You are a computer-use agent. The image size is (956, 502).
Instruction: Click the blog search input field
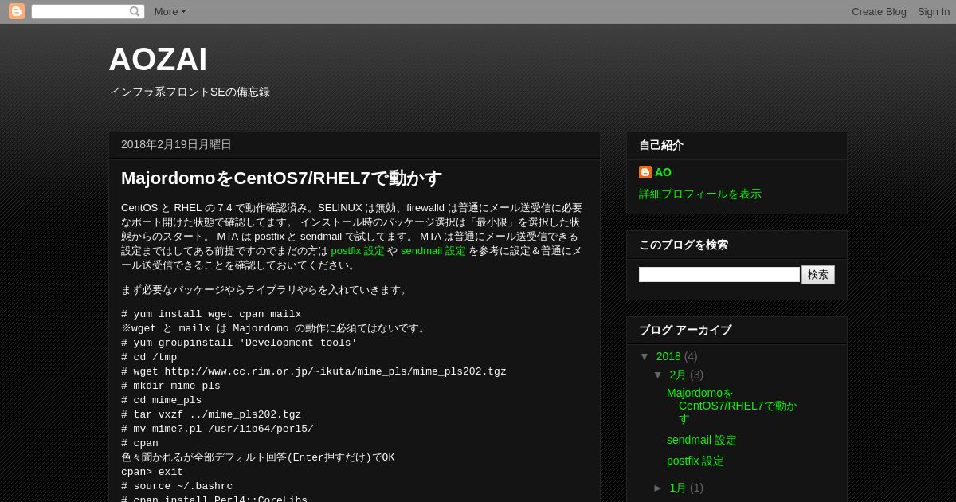(719, 275)
